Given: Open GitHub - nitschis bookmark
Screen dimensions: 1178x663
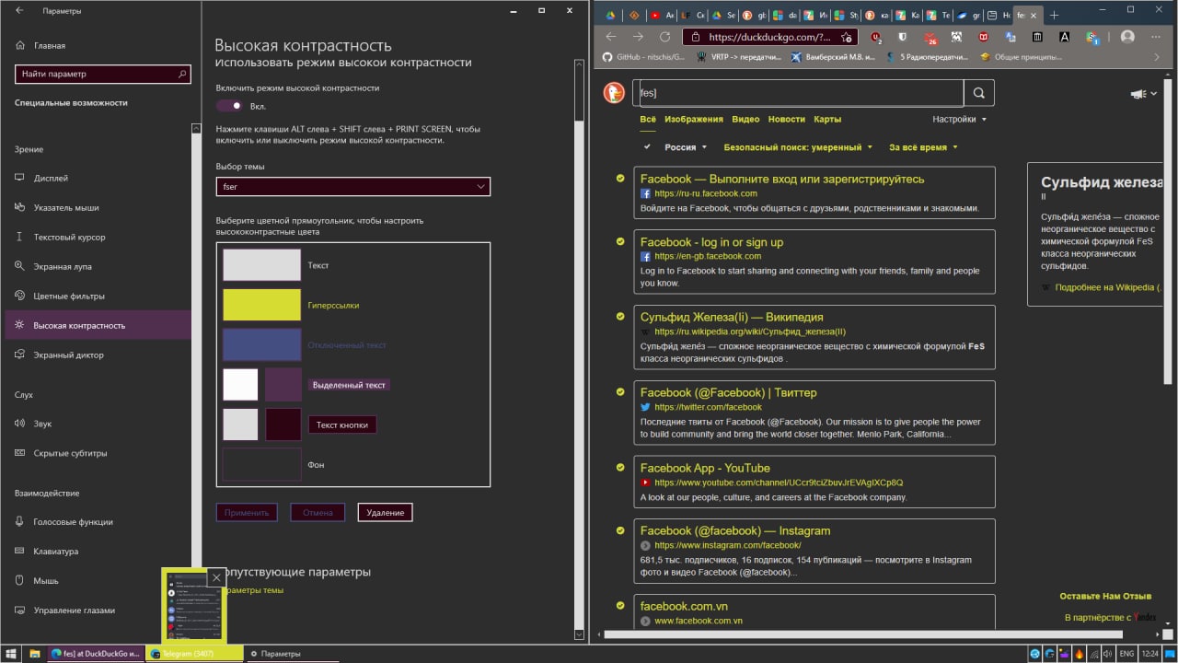Looking at the screenshot, I should click(x=642, y=57).
